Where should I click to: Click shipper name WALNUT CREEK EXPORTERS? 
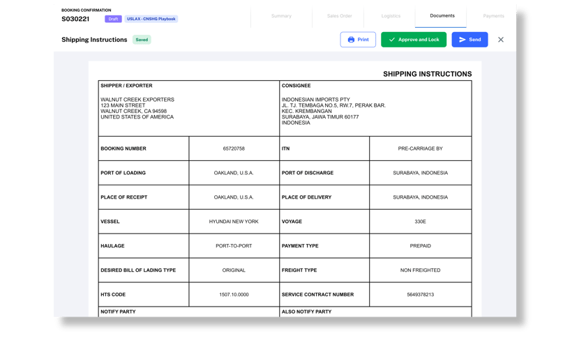(x=137, y=100)
